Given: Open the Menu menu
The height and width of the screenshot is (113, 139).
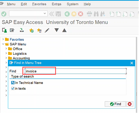Looking at the screenshot, I should point(11,4).
